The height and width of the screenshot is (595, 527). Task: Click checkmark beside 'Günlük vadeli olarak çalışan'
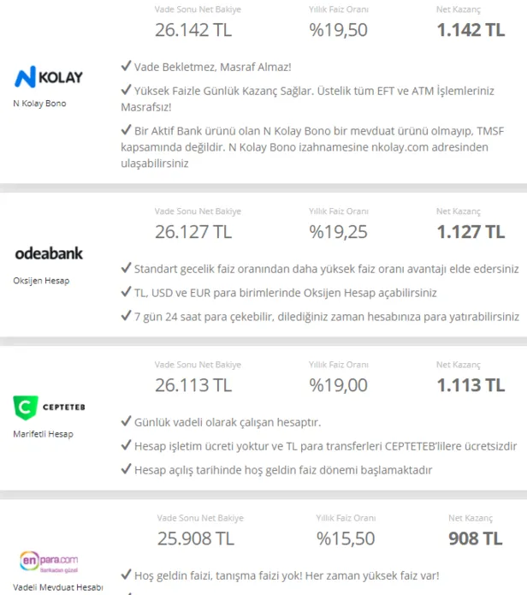[127, 423]
